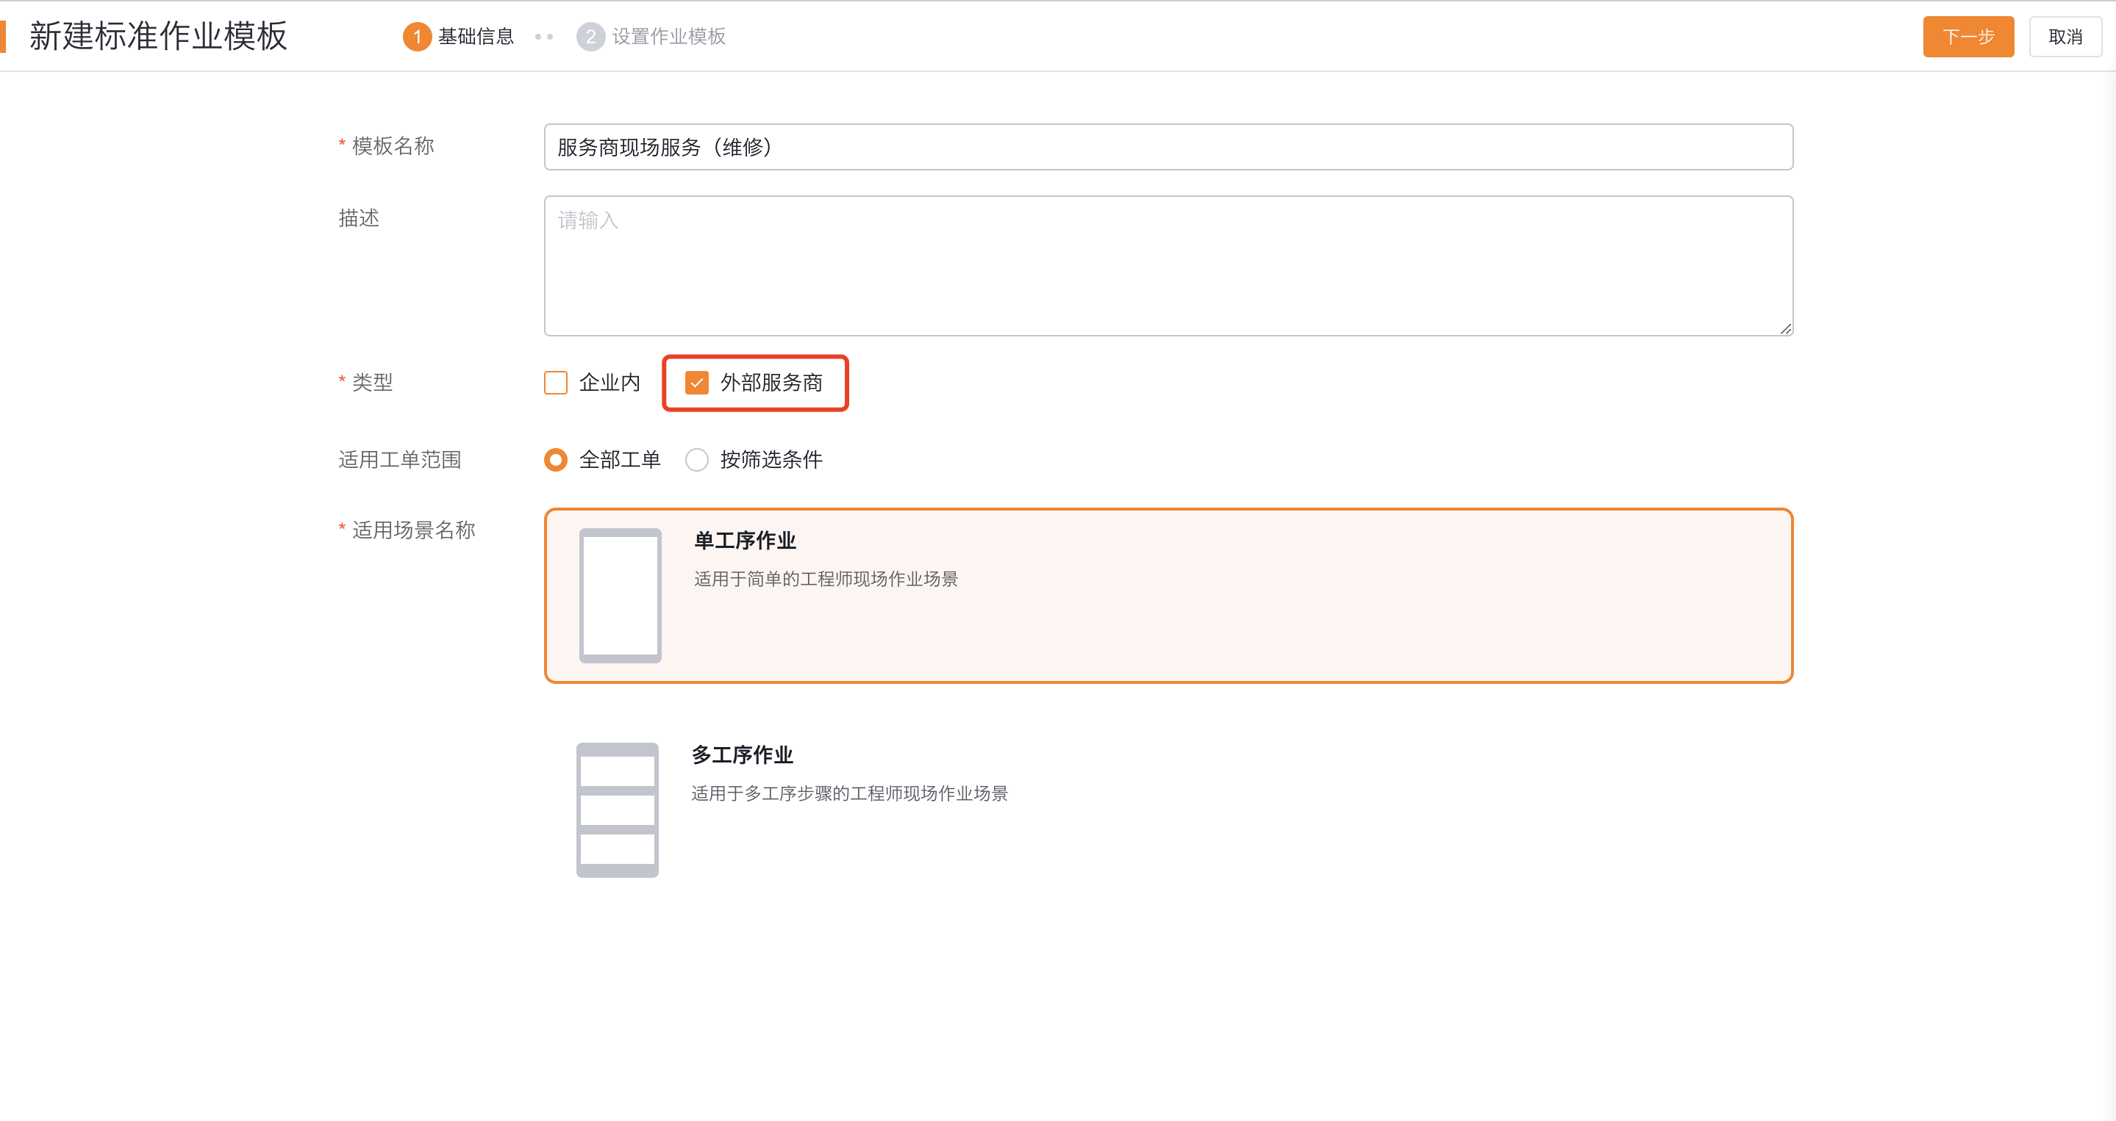Click the 模板名称 input field
Viewport: 2116px width, 1121px height.
[x=1168, y=148]
